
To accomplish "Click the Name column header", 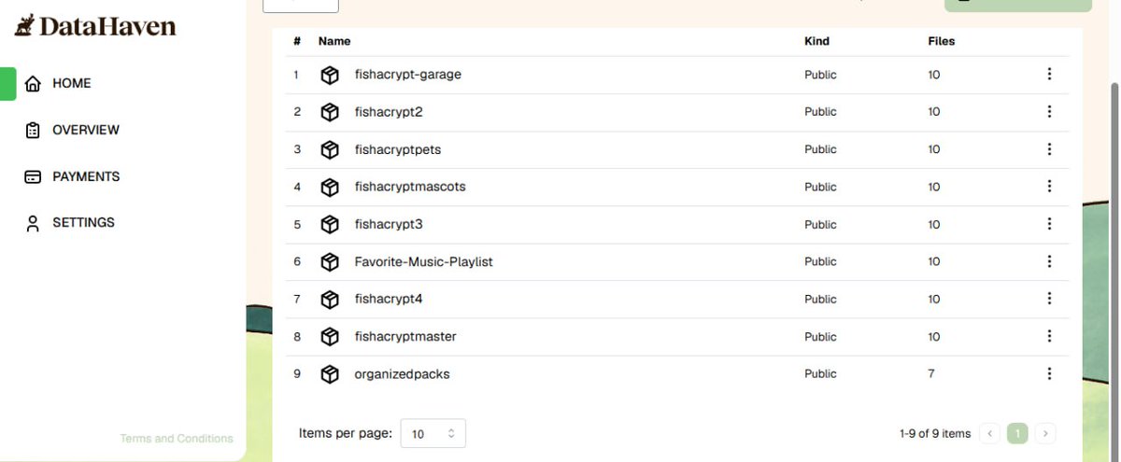I will (334, 41).
